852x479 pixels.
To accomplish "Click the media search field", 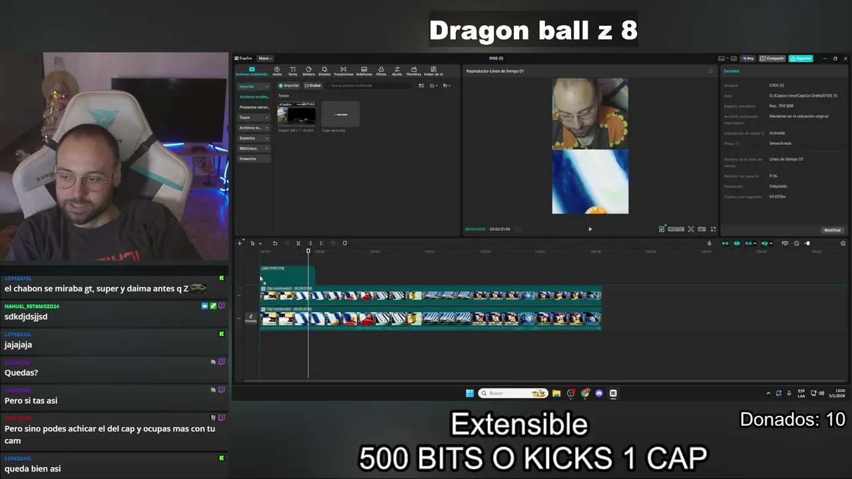I will pyautogui.click(x=369, y=86).
